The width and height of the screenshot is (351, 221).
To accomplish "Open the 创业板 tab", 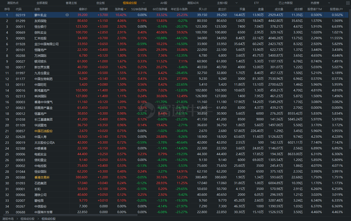I will (x=100, y=3).
